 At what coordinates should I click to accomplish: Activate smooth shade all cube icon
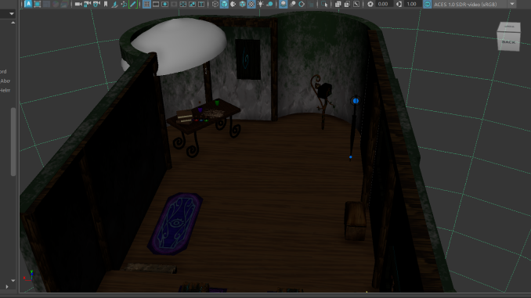[x=224, y=4]
